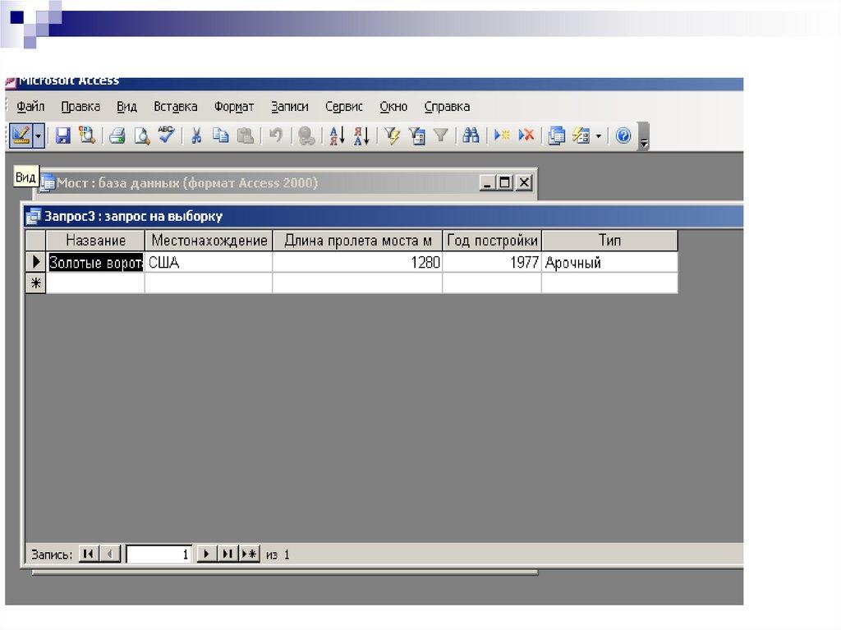Open the Файл menu

coord(30,107)
